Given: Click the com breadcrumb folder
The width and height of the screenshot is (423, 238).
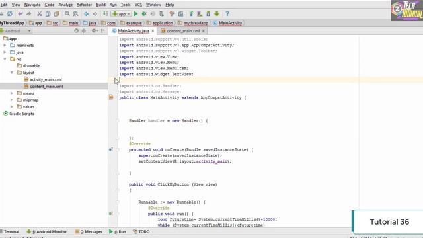Looking at the screenshot, I should tap(108, 23).
